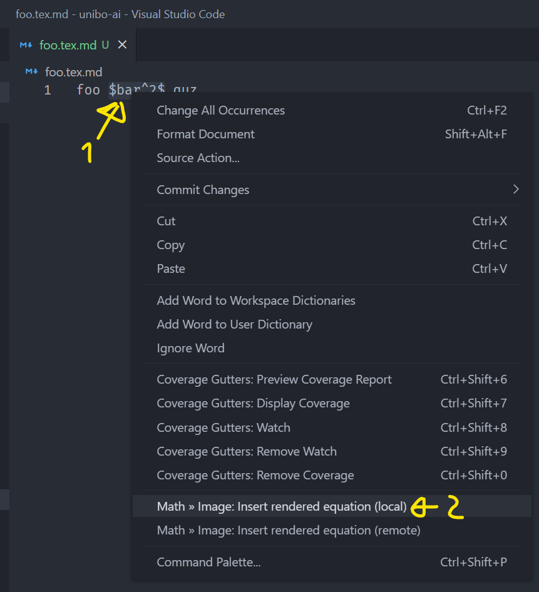Image resolution: width=539 pixels, height=592 pixels.
Task: Select Coverage Gutters: Watch entry
Action: 332,427
